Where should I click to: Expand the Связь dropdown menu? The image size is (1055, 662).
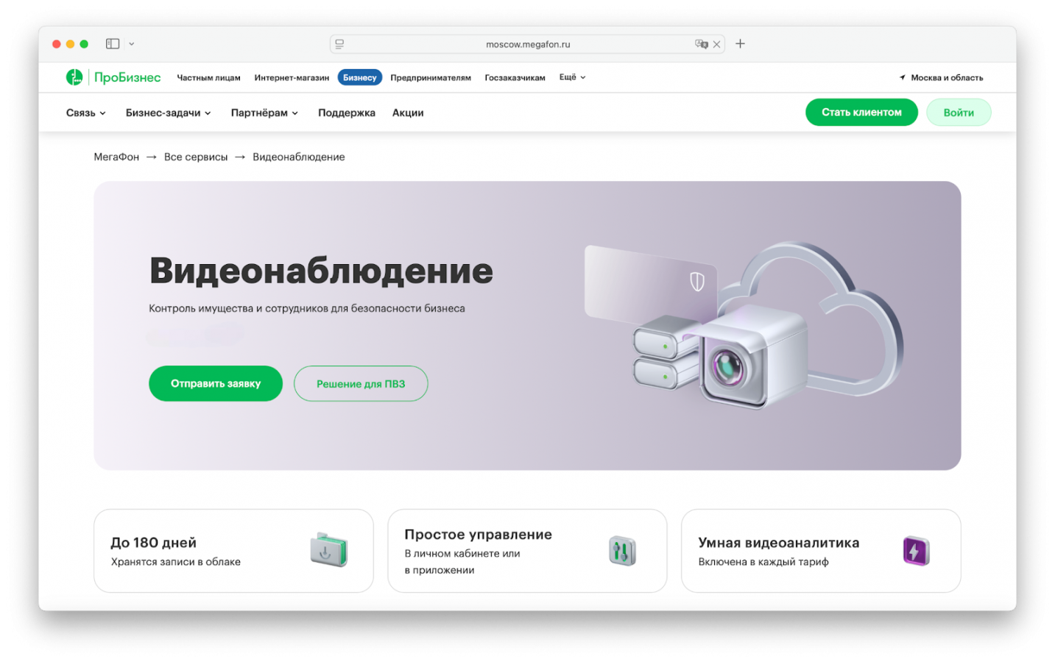click(86, 113)
